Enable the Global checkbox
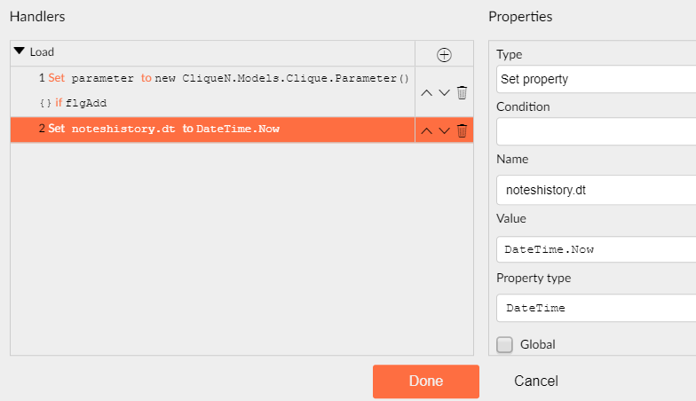Viewport: 696px width, 401px height. coord(504,344)
